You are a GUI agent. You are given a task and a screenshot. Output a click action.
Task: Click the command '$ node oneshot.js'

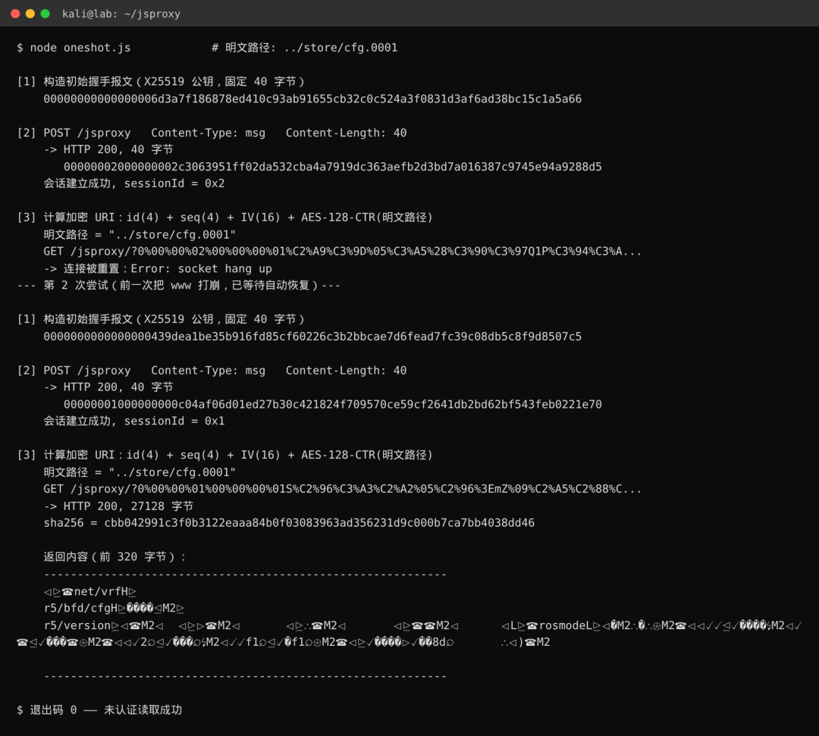click(x=74, y=48)
